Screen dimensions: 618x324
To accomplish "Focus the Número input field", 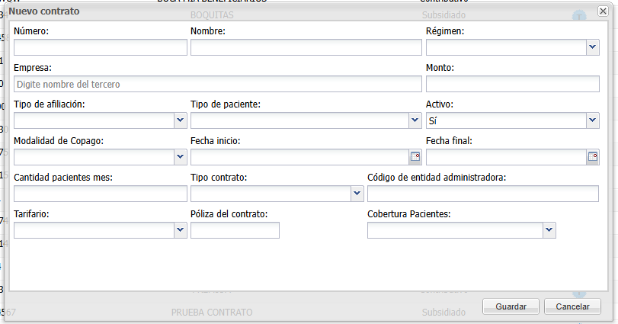I will click(100, 47).
